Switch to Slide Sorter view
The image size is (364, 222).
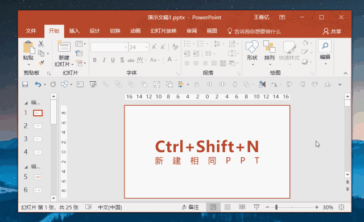tap(227, 207)
